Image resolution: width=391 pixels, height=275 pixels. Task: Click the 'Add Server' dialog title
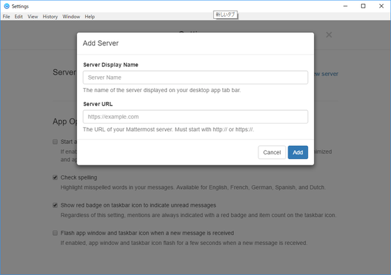click(x=101, y=43)
